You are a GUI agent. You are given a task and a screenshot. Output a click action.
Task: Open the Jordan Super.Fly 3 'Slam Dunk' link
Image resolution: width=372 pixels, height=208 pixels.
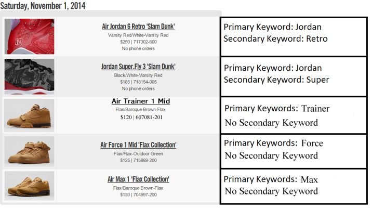coord(138,67)
